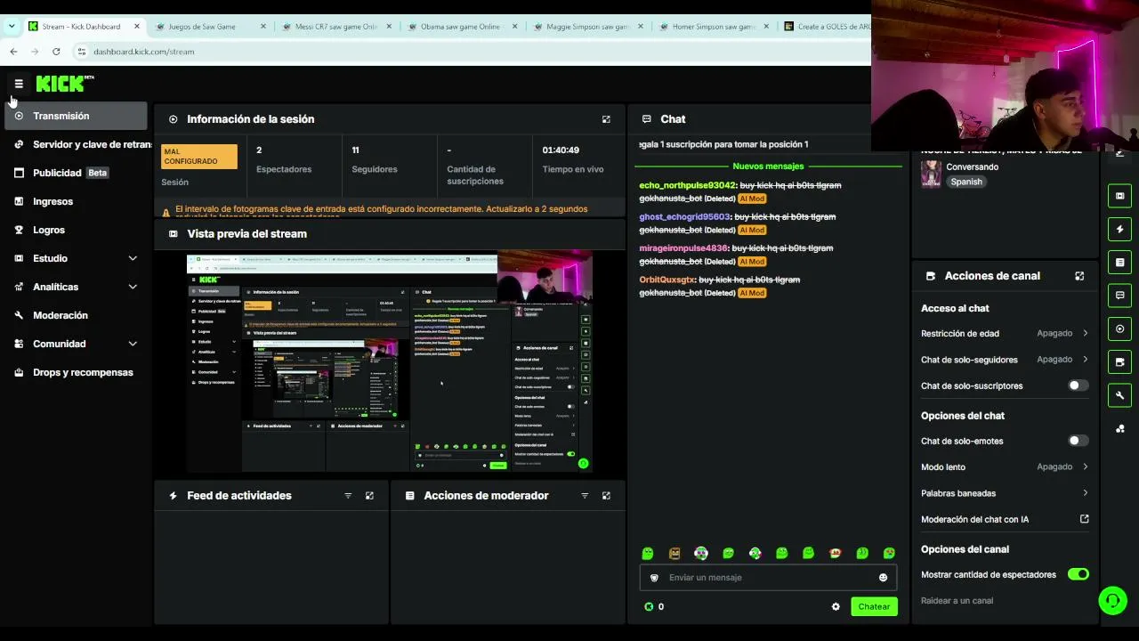Insert the first green blob emote
The height and width of the screenshot is (641, 1139).
coord(648,554)
